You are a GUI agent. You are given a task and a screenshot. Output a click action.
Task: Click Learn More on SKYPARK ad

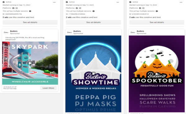tap(48, 88)
